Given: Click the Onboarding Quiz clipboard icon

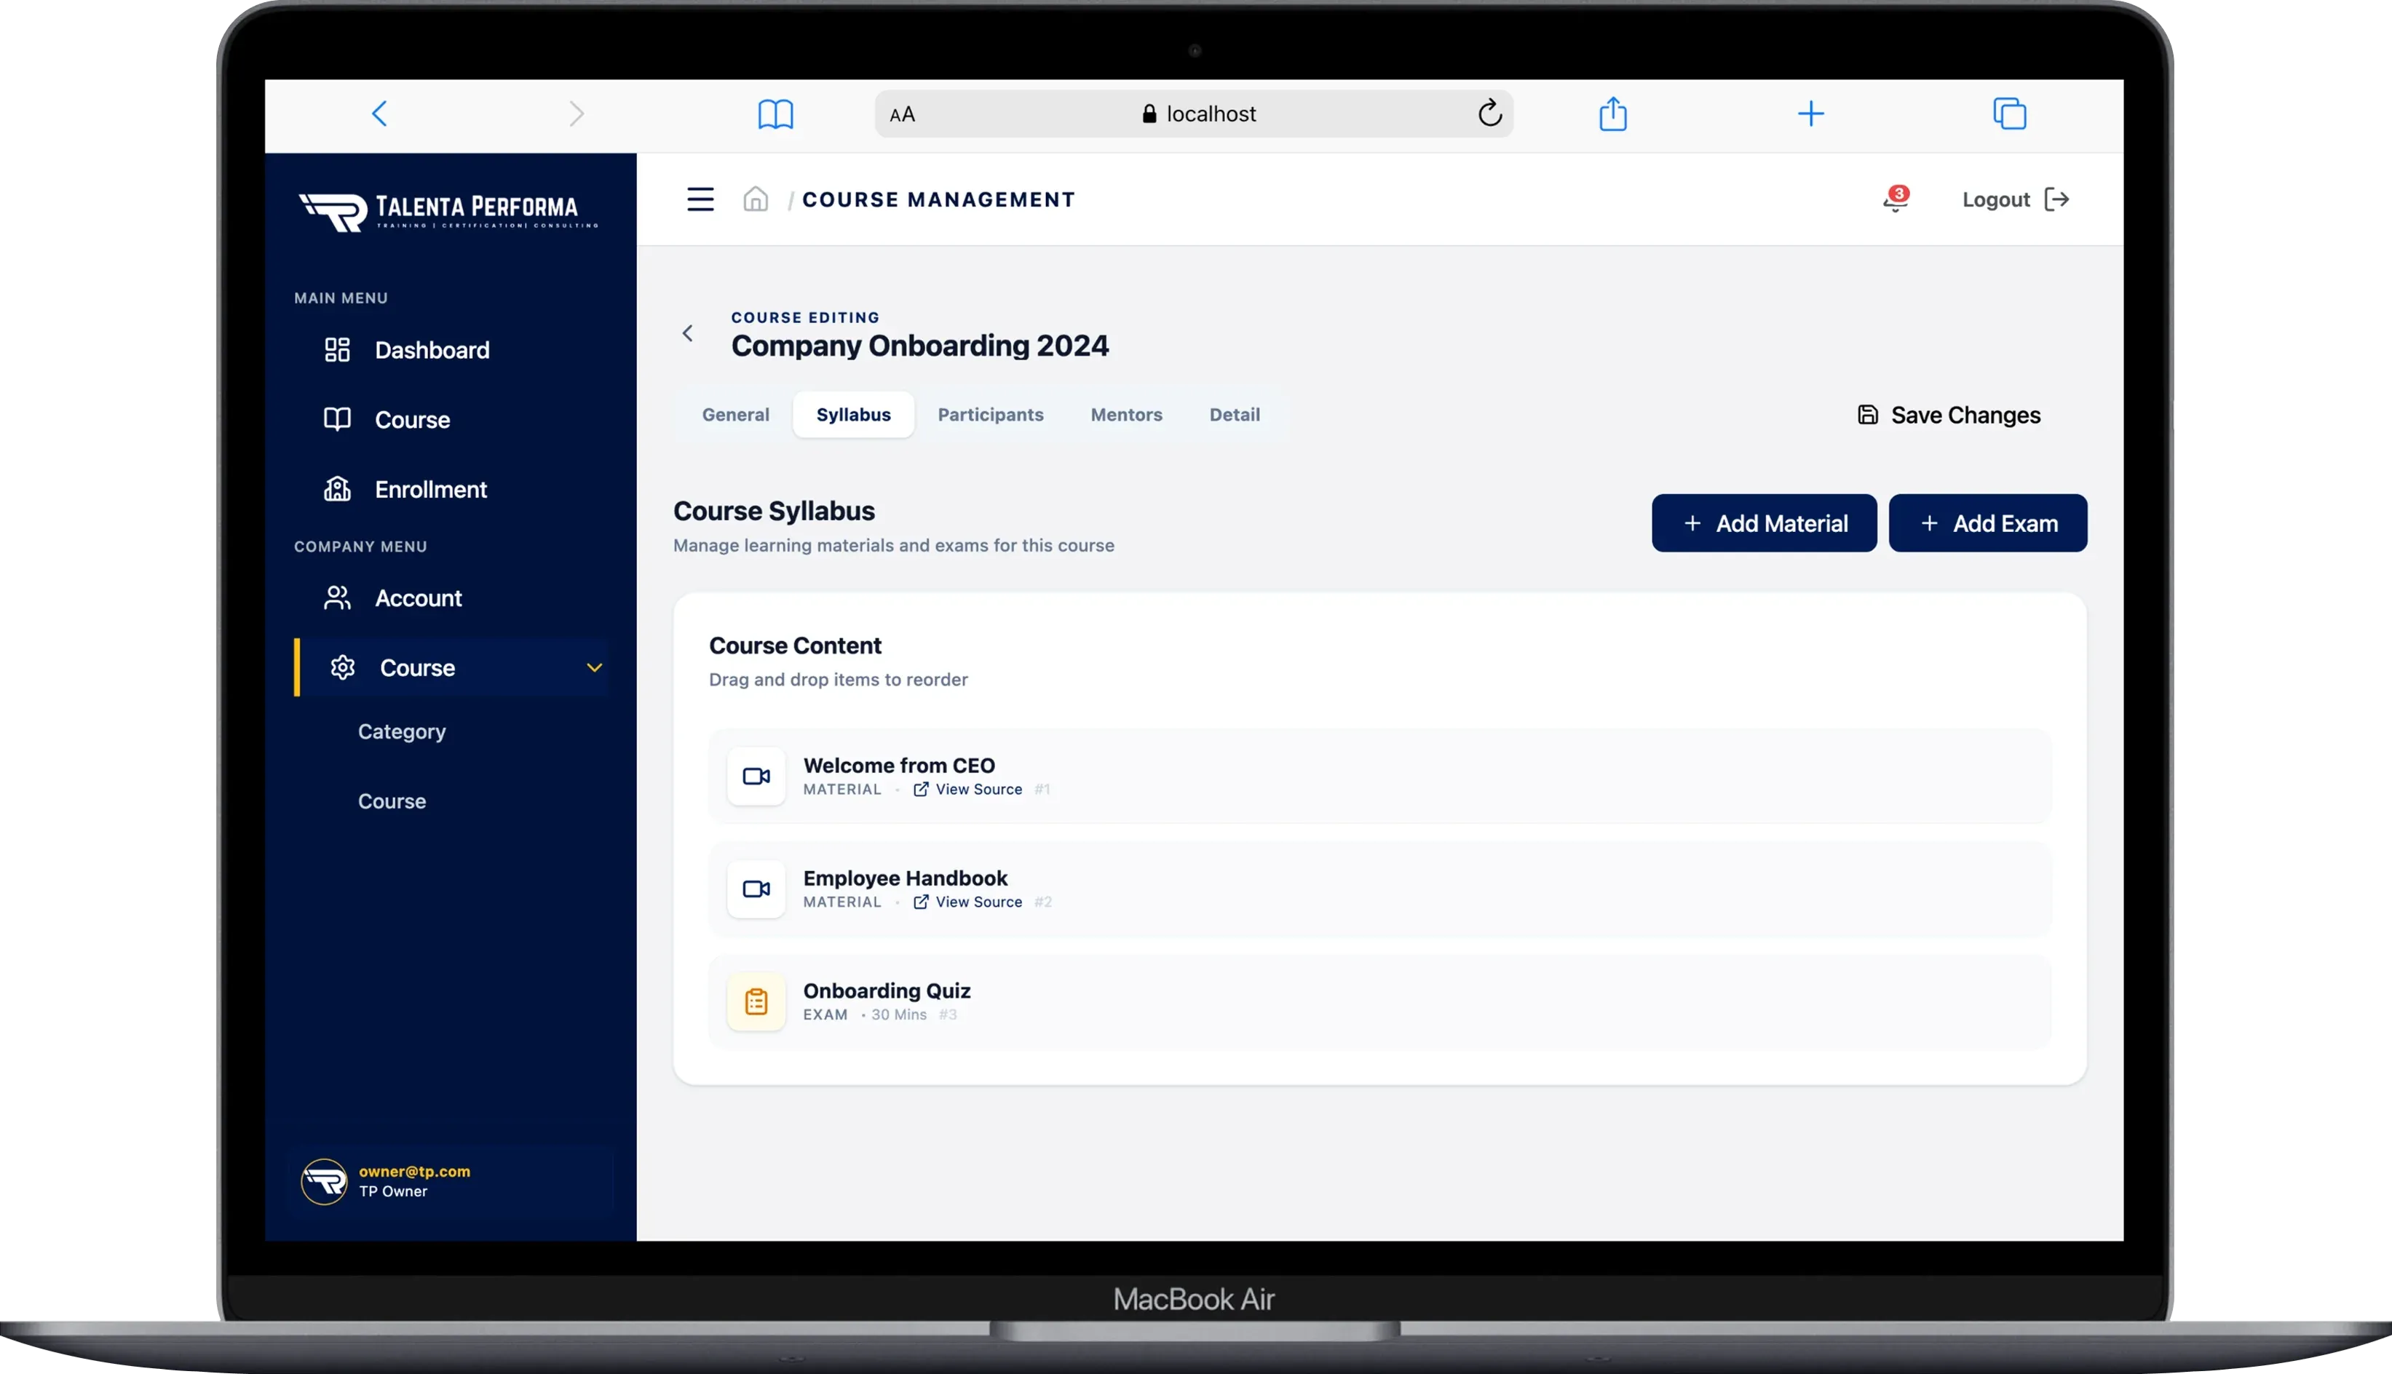Looking at the screenshot, I should click(755, 1001).
